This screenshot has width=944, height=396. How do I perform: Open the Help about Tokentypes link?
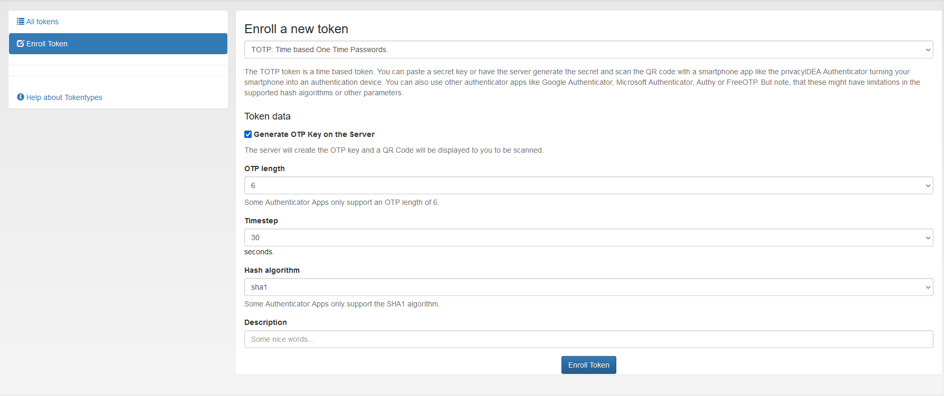tap(64, 97)
